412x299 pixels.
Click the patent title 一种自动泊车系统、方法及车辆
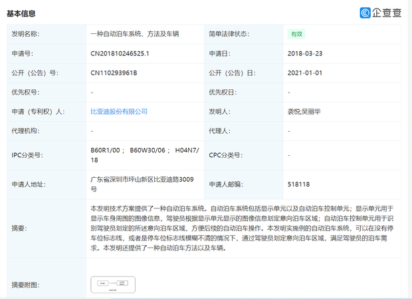(134, 34)
